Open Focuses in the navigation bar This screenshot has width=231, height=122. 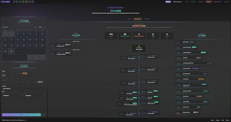tap(193, 2)
